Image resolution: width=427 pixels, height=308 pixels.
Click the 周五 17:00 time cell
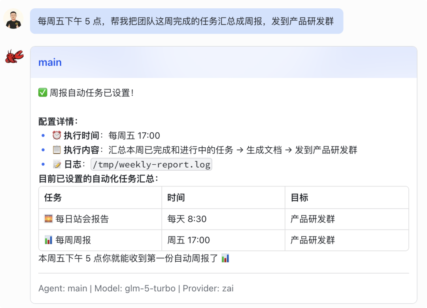[189, 240]
